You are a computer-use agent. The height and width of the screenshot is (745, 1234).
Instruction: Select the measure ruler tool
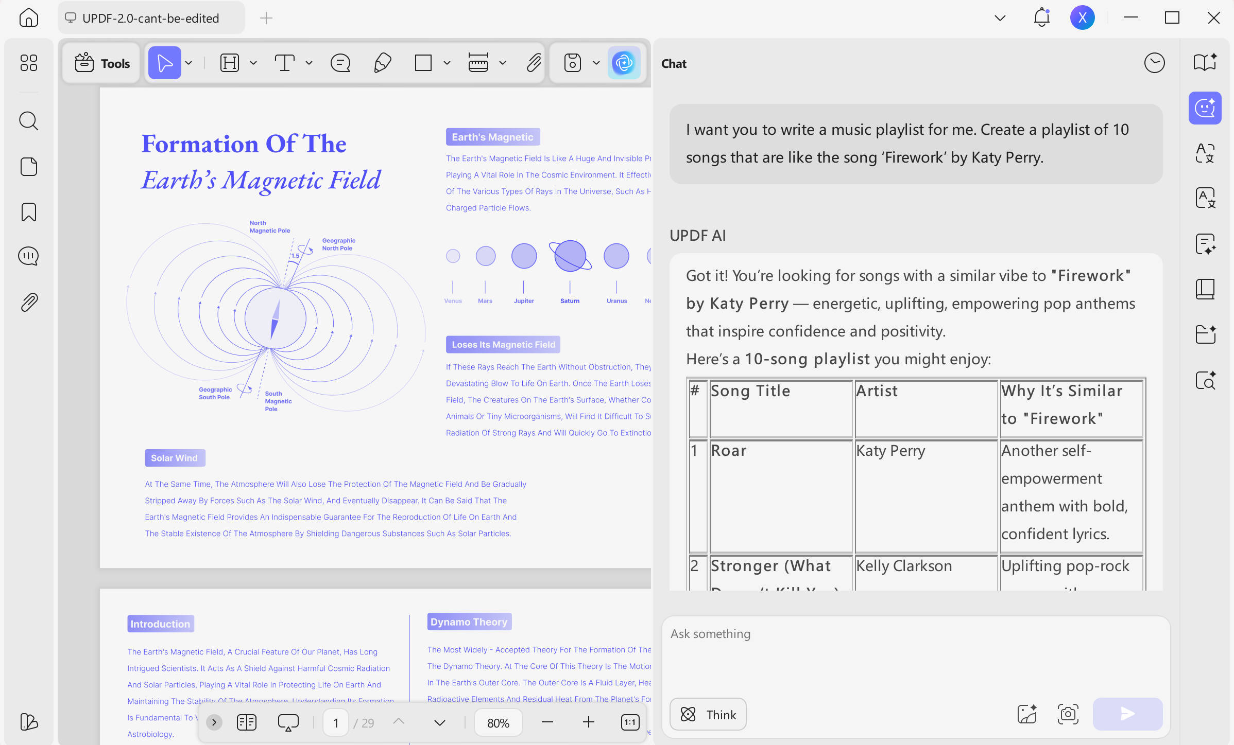coord(478,63)
